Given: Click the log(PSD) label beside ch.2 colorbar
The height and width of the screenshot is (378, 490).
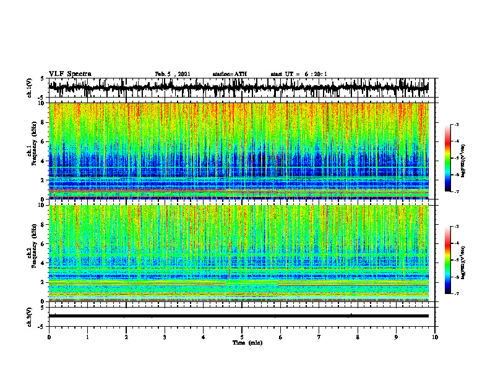Looking at the screenshot, I should 463,262.
